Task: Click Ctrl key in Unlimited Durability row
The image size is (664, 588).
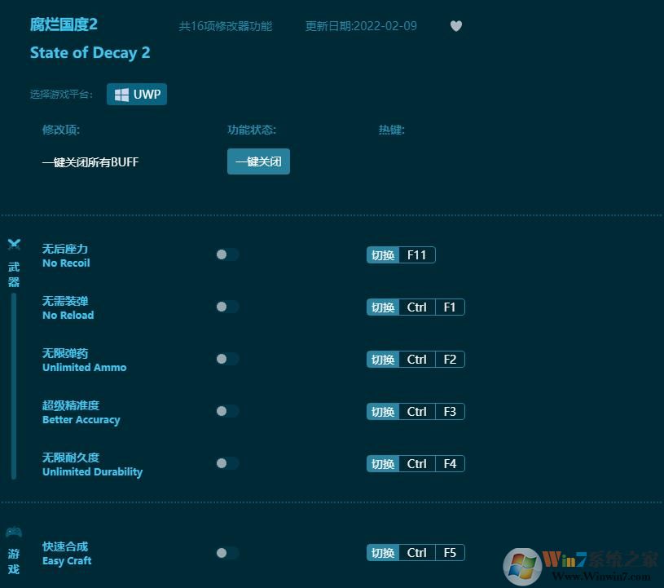Action: pos(416,464)
